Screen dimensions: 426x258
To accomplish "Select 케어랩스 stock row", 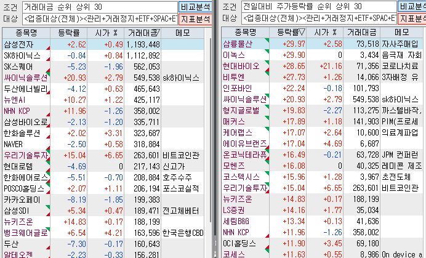I will tap(322, 132).
